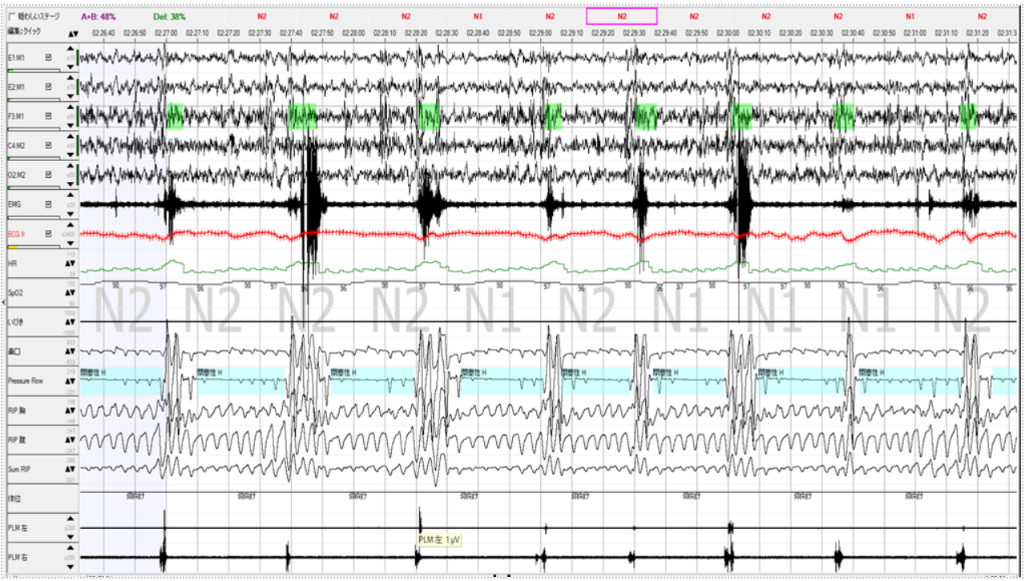Uncheck the E2:M1 channel checkbox
1025x581 pixels.
[49, 87]
